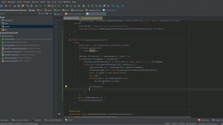Click the Stop square icon in the toolbar
This screenshot has width=223, height=125.
[x=79, y=6]
